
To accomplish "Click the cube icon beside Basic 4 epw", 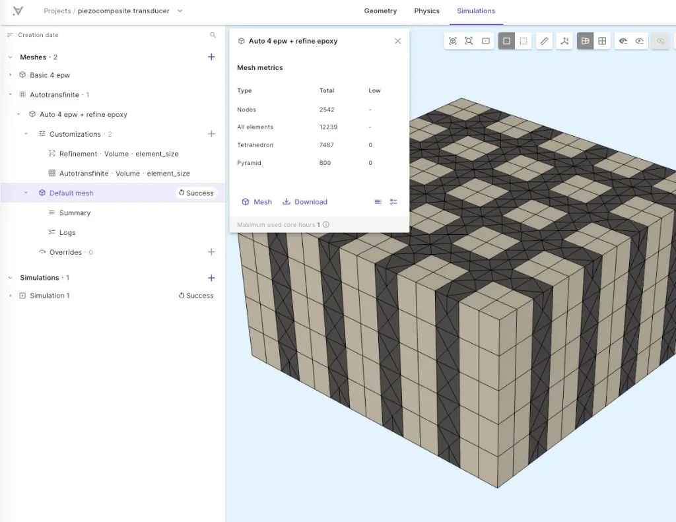I will pyautogui.click(x=22, y=75).
